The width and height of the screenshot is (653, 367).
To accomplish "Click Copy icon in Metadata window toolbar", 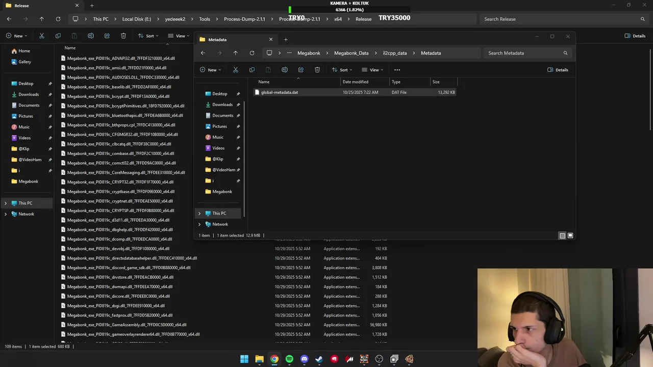I will pyautogui.click(x=252, y=70).
